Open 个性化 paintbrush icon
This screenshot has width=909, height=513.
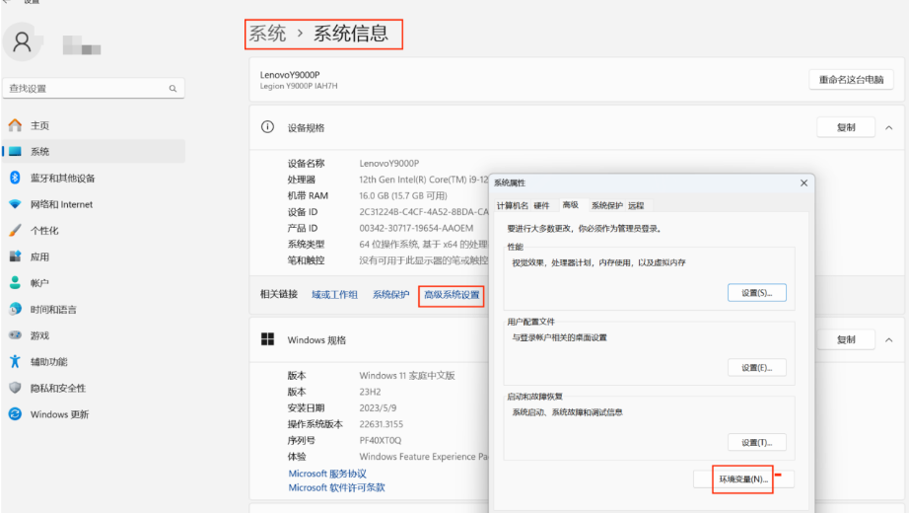(15, 231)
